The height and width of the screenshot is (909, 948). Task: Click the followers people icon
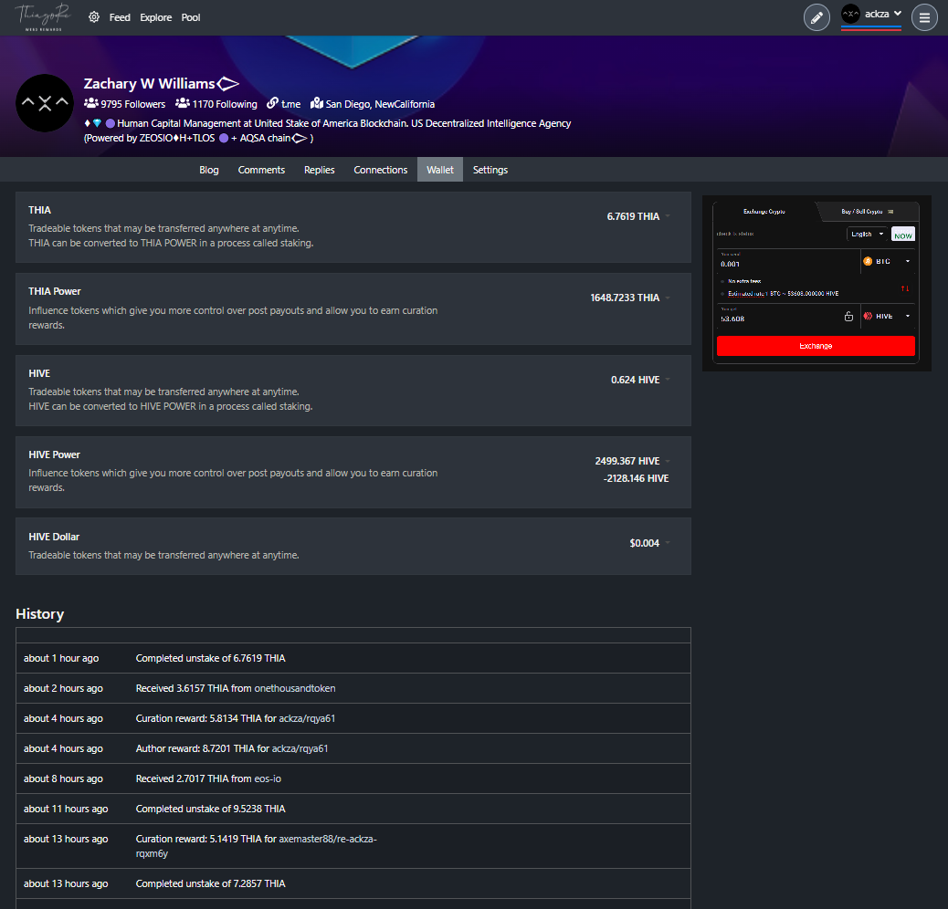(90, 103)
